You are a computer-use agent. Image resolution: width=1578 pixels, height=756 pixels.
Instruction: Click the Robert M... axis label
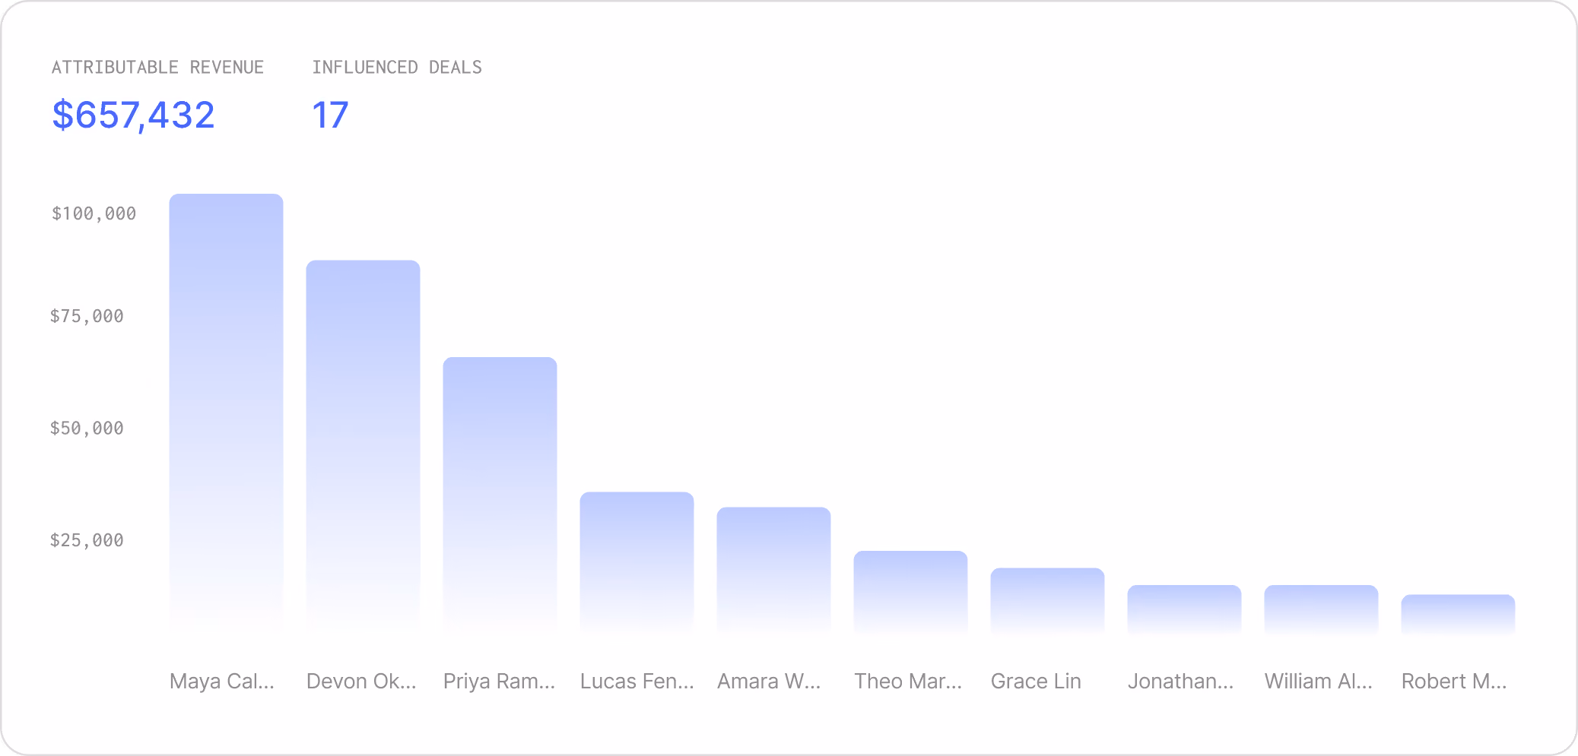[1454, 681]
